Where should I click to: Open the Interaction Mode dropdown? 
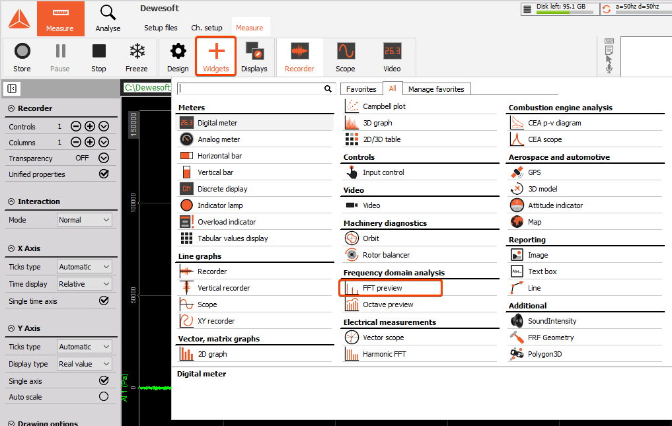coord(85,220)
